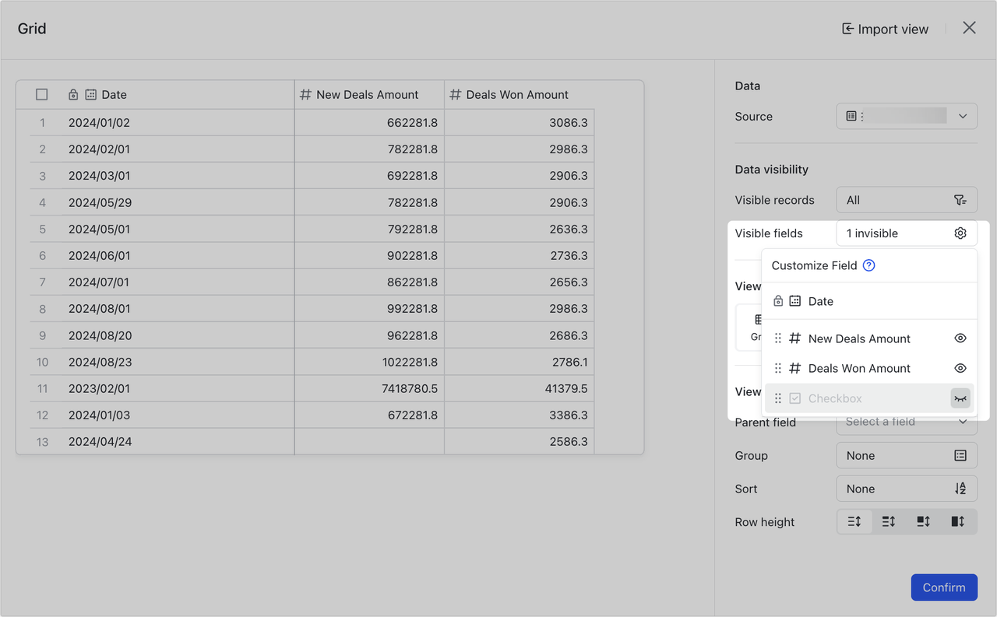Click the cell with value 7418780.5
Viewport: 997px width, 617px height.
pos(369,388)
